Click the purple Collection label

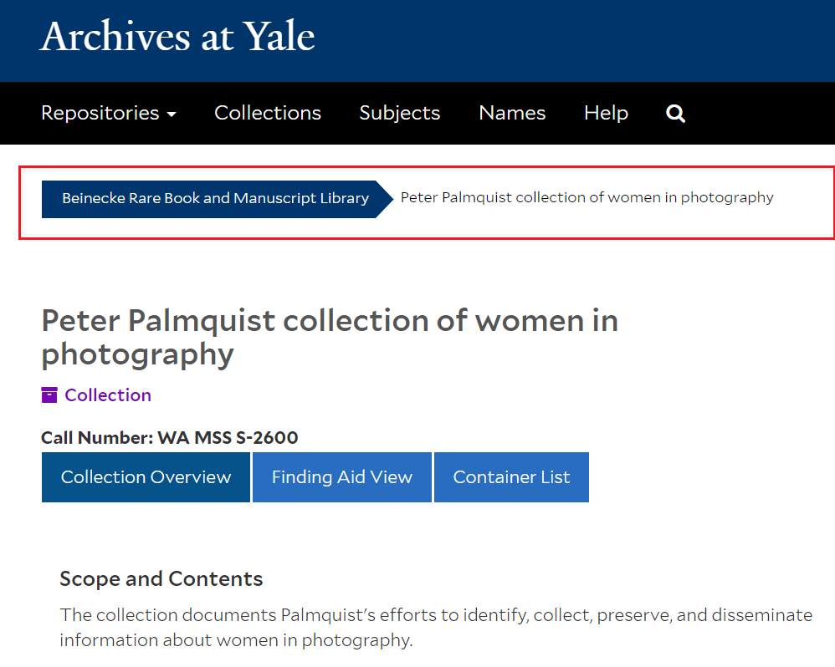[x=108, y=395]
